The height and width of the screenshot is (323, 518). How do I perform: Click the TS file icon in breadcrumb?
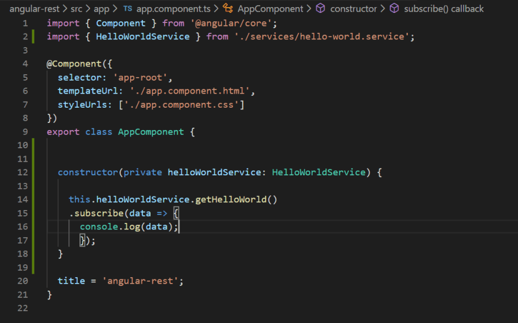[128, 9]
